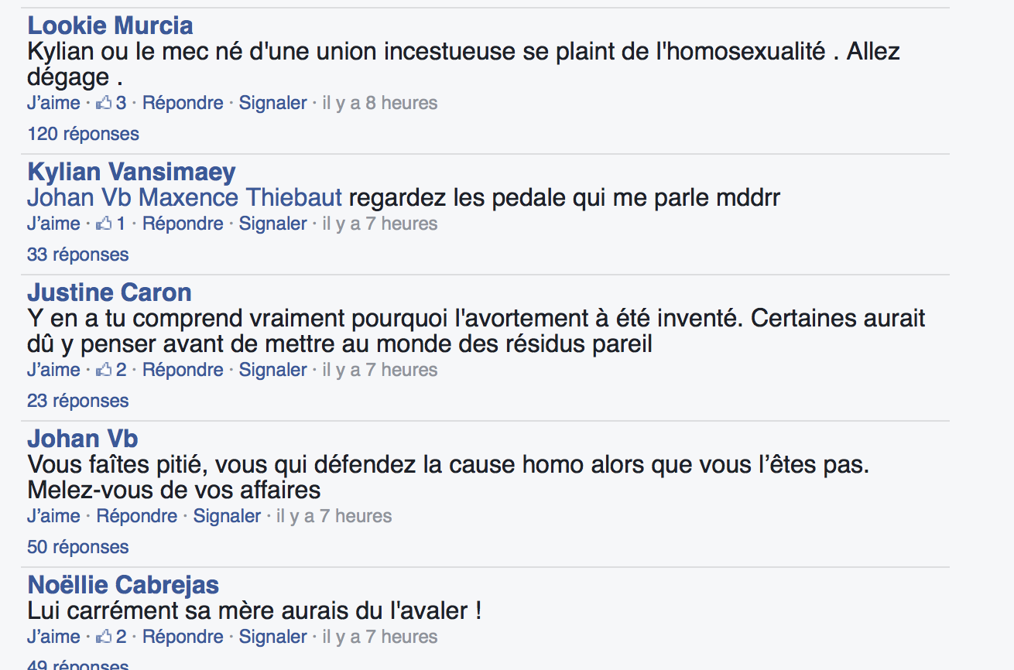
Task: Click the Johan Vb comment author name
Action: click(82, 439)
